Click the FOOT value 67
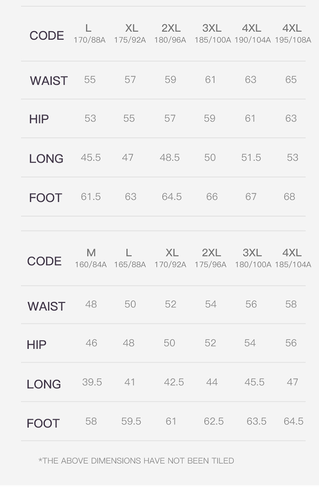The width and height of the screenshot is (319, 494). (x=251, y=197)
